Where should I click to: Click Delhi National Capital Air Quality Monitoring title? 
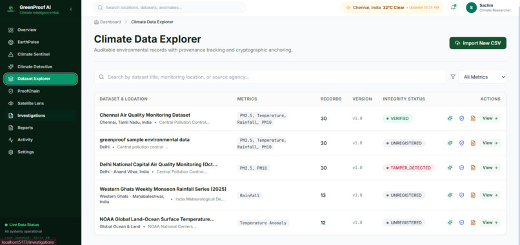click(x=159, y=164)
